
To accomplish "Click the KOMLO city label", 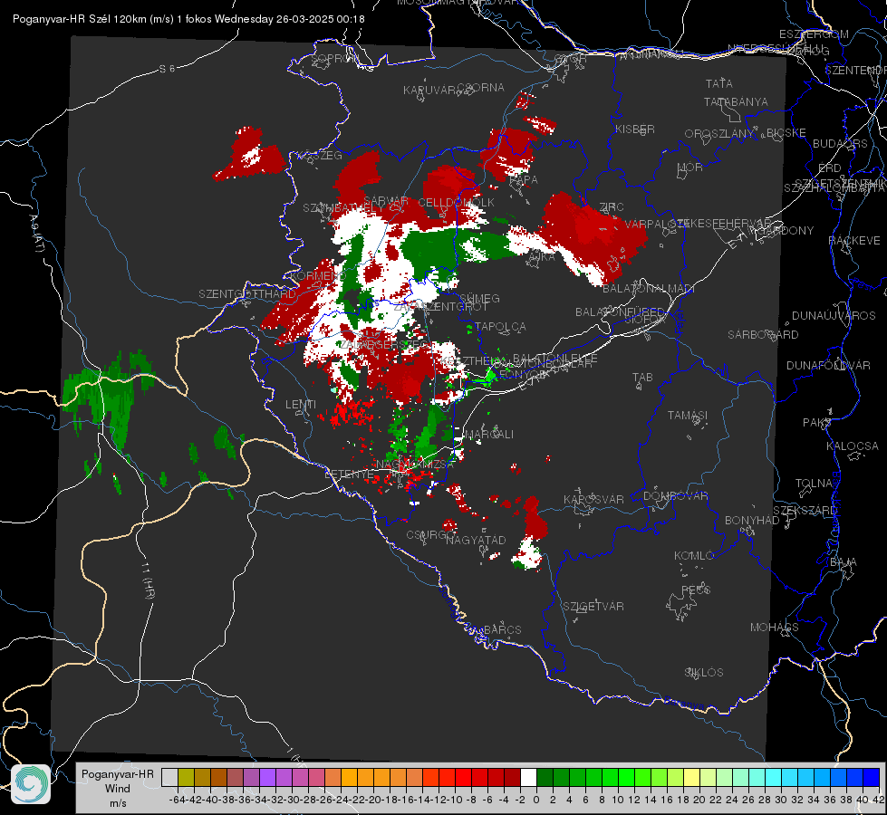I will pyautogui.click(x=693, y=556).
